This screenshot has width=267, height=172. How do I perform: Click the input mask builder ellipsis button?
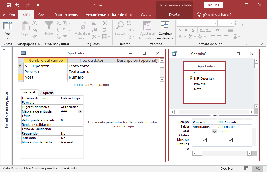pyautogui.click(x=80, y=111)
